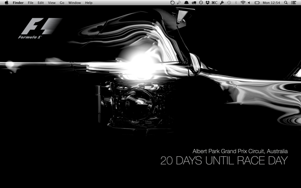
Task: Click the circle ring menu bar icon
Action: pyautogui.click(x=172, y=3)
